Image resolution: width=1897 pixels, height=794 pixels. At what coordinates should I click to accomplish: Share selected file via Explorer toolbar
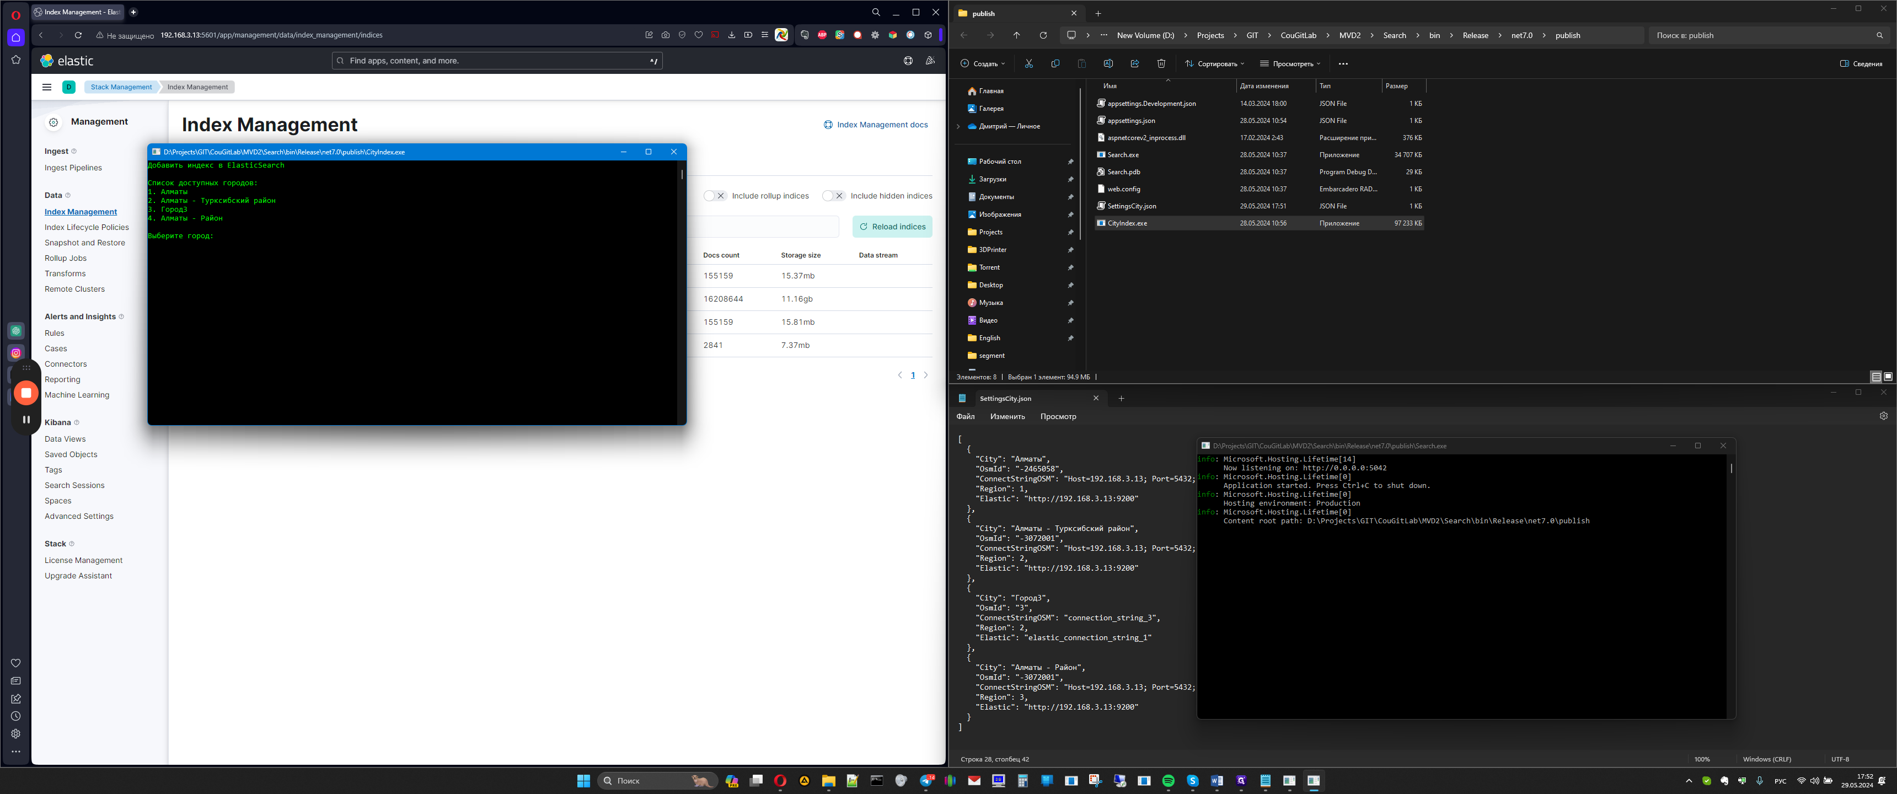point(1135,63)
